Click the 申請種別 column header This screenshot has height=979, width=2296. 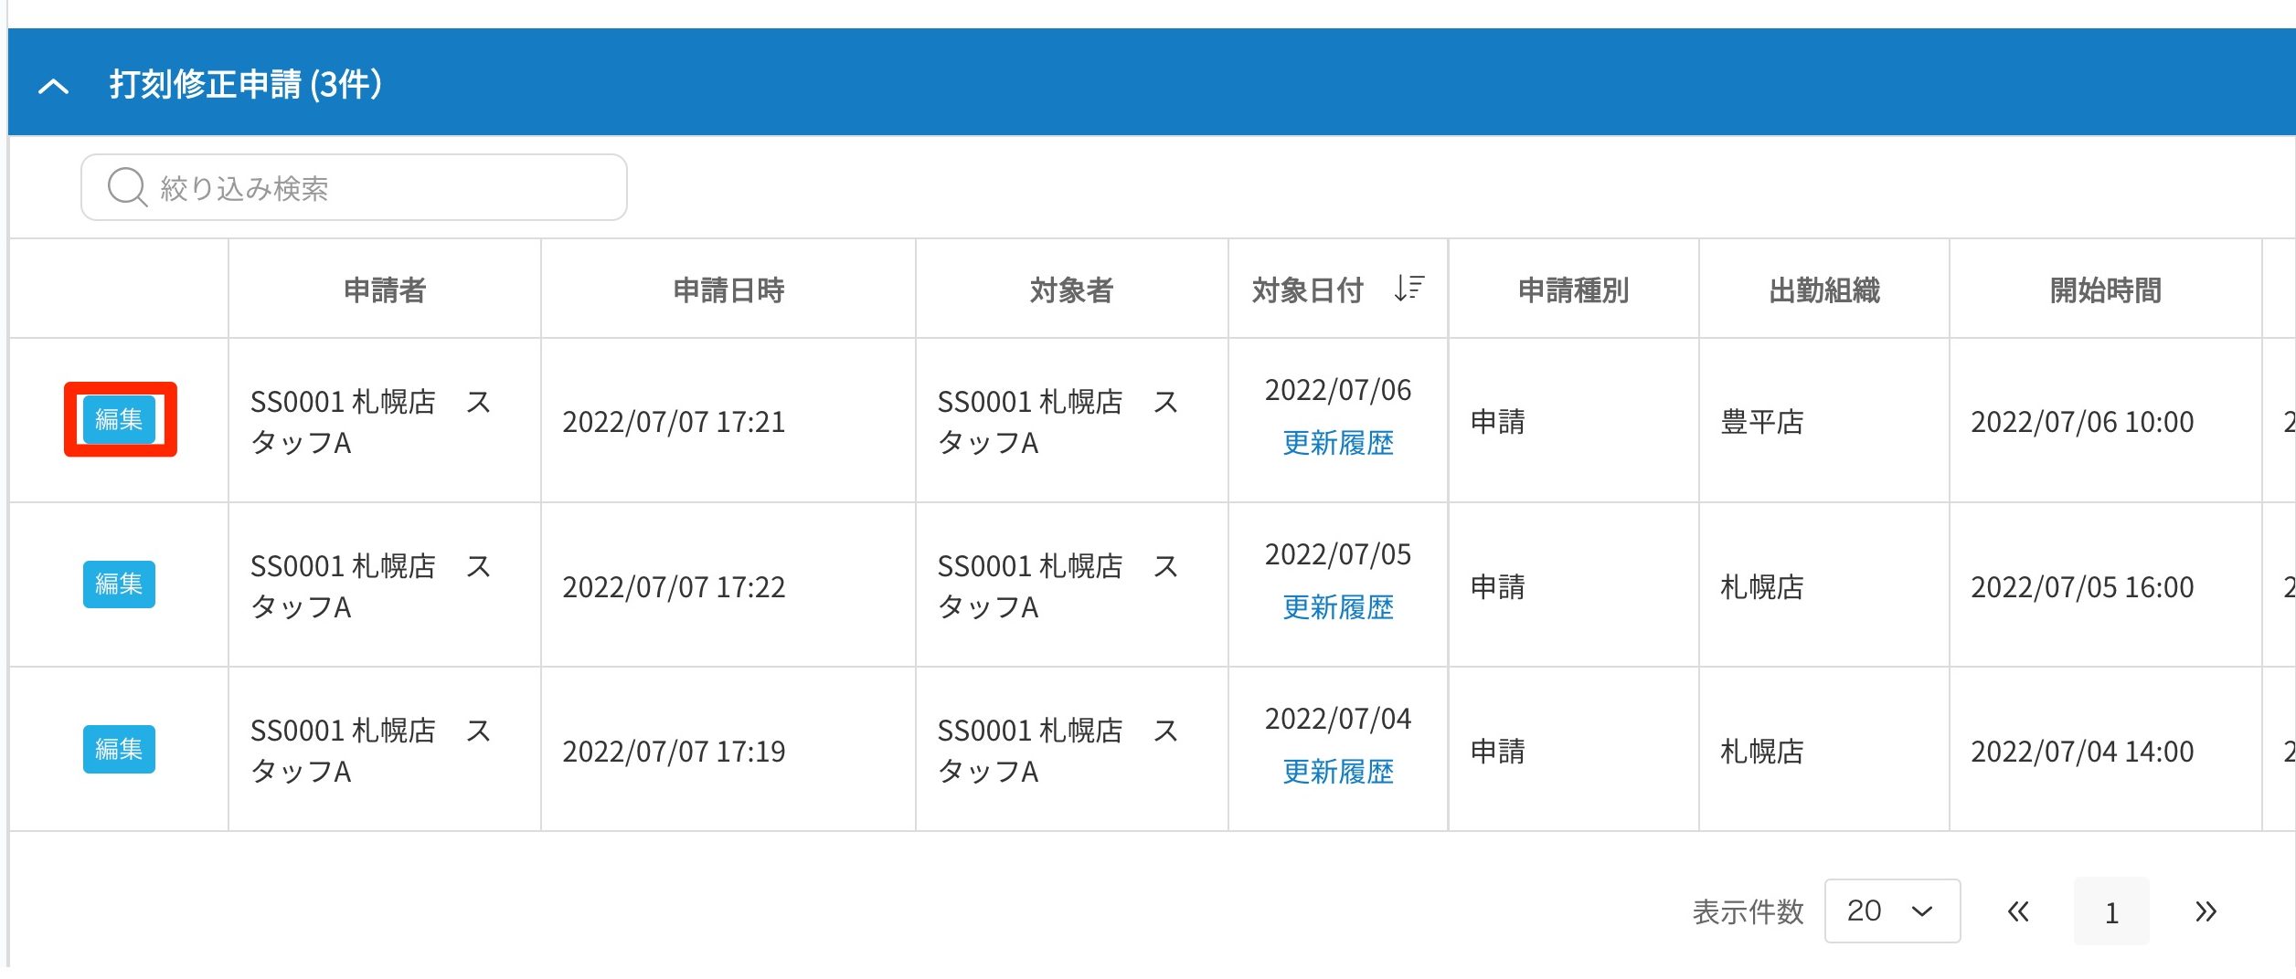click(1573, 290)
